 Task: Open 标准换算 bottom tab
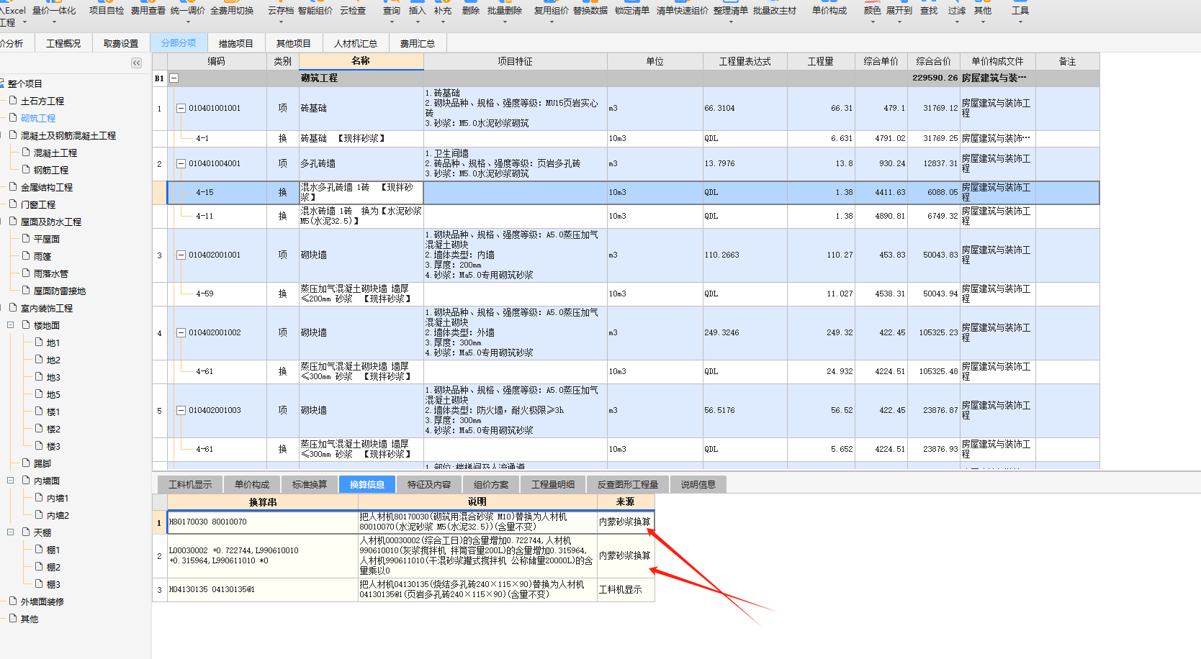pyautogui.click(x=310, y=484)
